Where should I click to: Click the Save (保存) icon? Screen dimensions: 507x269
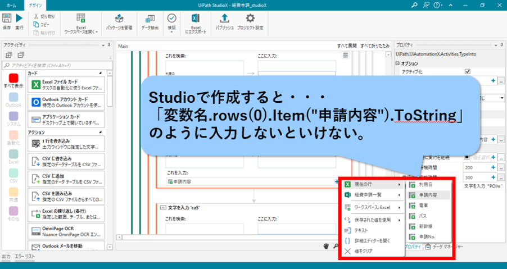pyautogui.click(x=7, y=19)
